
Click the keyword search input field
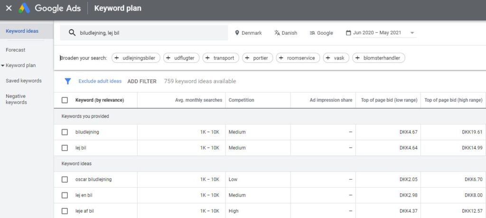pyautogui.click(x=144, y=33)
